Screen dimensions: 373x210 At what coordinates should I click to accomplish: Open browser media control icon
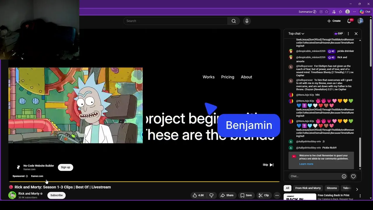334,12
